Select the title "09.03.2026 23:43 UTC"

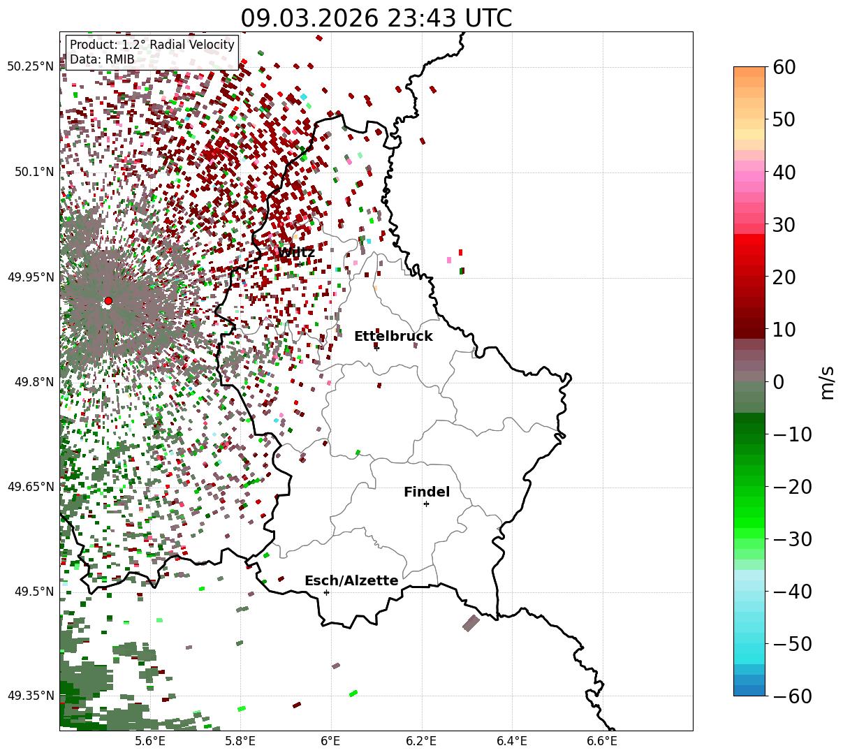(376, 17)
